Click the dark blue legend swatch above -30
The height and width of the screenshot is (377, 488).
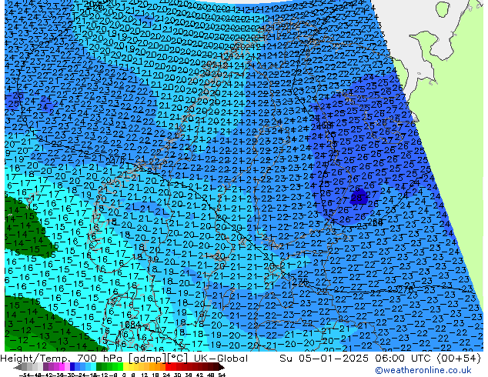click(72, 366)
